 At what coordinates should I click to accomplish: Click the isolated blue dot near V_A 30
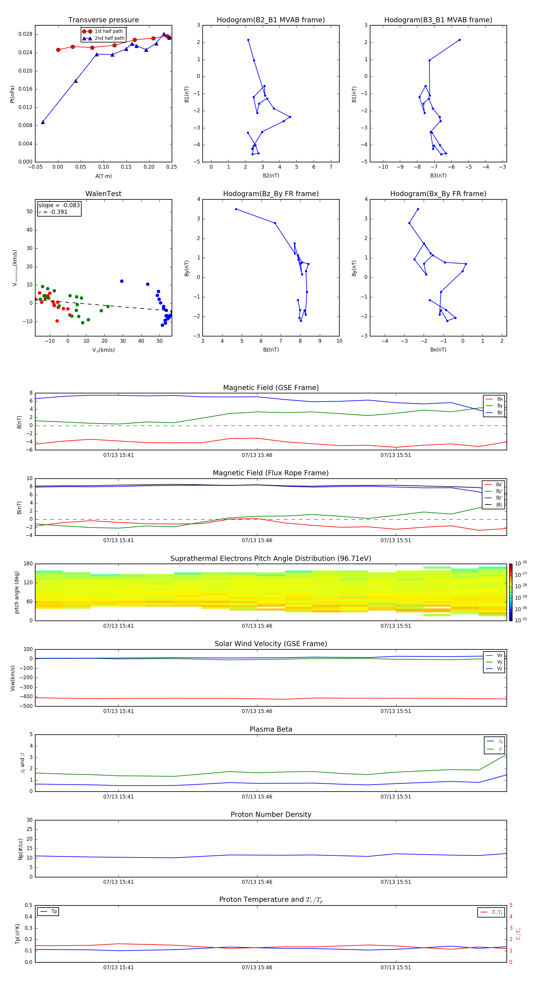(x=122, y=281)
